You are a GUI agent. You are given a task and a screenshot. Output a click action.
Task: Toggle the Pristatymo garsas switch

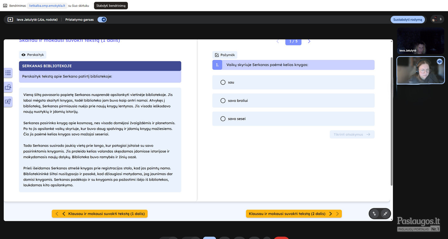coord(102,20)
